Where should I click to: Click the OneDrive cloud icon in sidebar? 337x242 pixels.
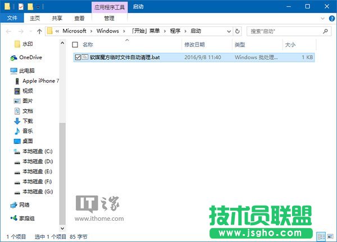[x=13, y=57]
